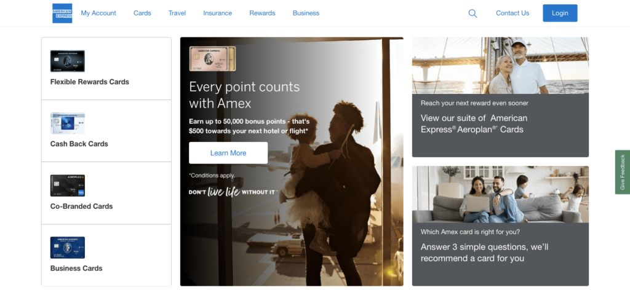Open the Insurance menu
Screen dimensions: 630x290
click(217, 14)
